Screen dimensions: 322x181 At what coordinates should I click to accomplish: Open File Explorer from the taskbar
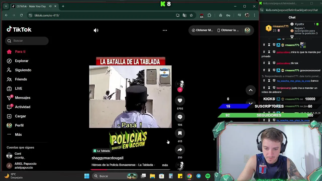click(x=152, y=176)
